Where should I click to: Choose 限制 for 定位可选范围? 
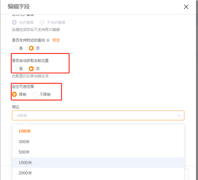click(14, 94)
